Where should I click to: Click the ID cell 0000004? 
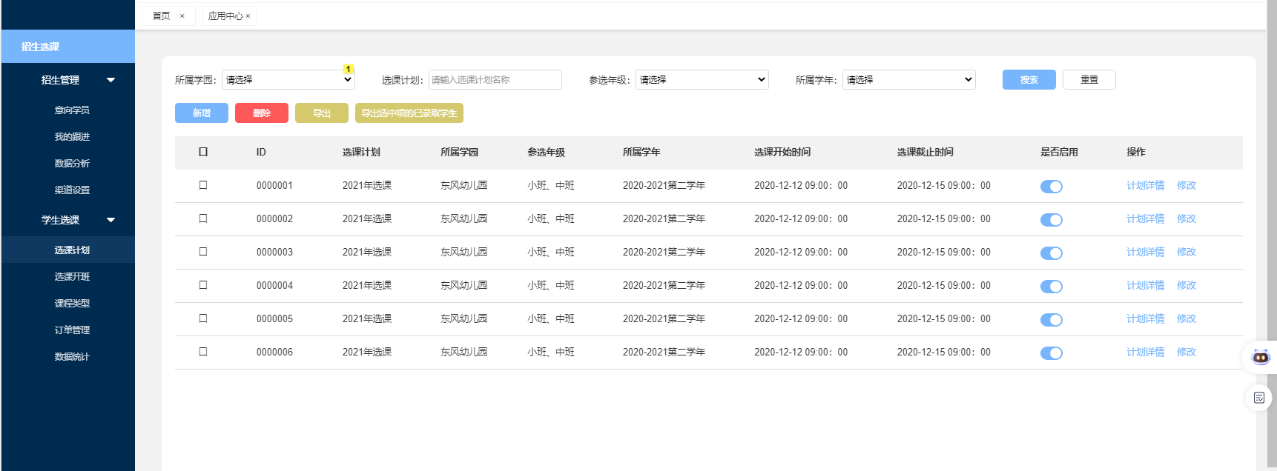[274, 285]
